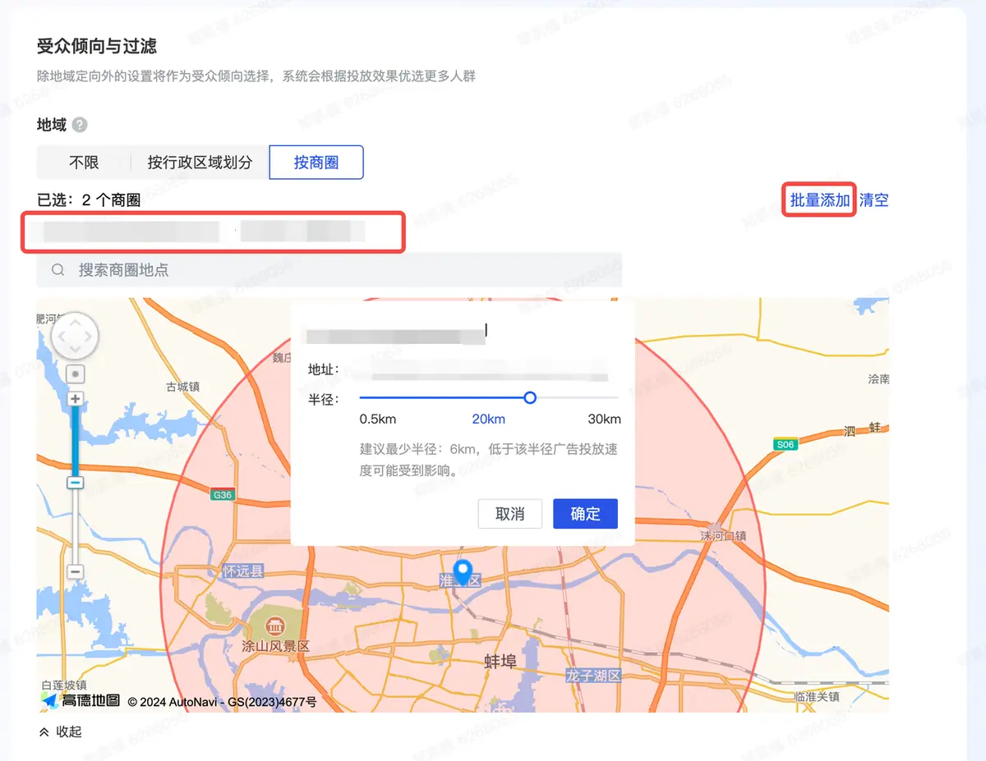Click the S06 highway badge on the map

coord(786,444)
